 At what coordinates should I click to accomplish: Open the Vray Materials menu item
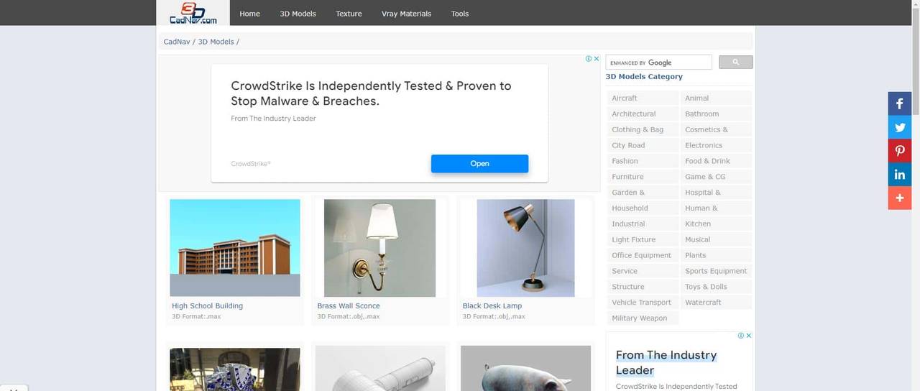pyautogui.click(x=406, y=14)
